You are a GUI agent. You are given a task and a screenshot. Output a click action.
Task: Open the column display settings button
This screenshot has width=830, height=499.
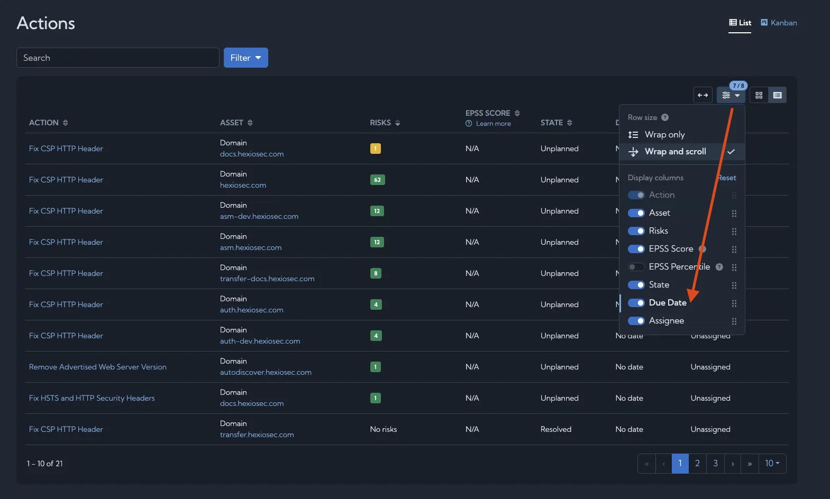click(x=731, y=95)
